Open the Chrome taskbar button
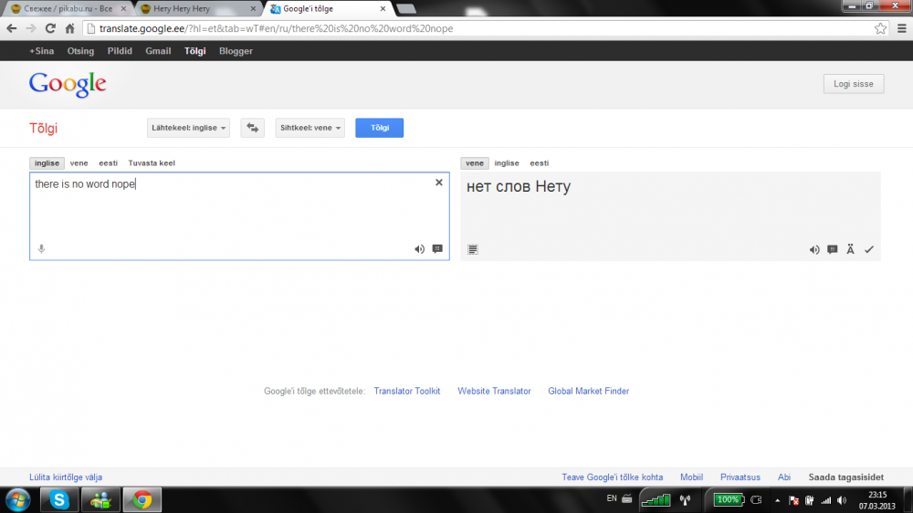The height and width of the screenshot is (513, 913). pyautogui.click(x=142, y=499)
